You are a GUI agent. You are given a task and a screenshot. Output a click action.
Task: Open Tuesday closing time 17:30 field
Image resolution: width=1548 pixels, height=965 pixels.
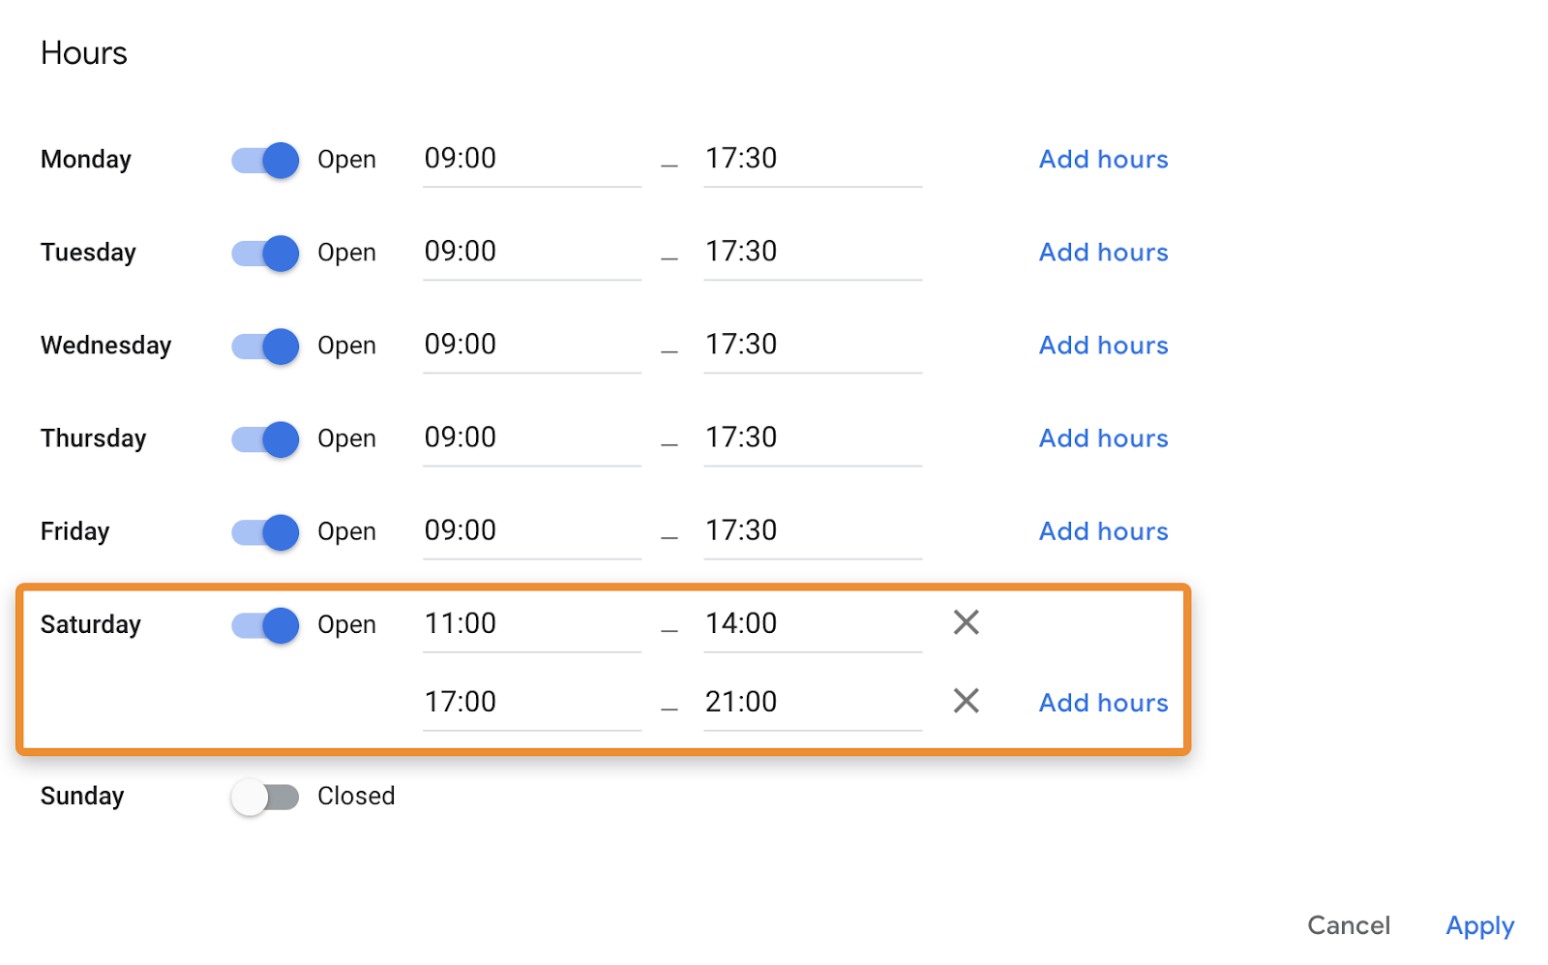tap(812, 252)
